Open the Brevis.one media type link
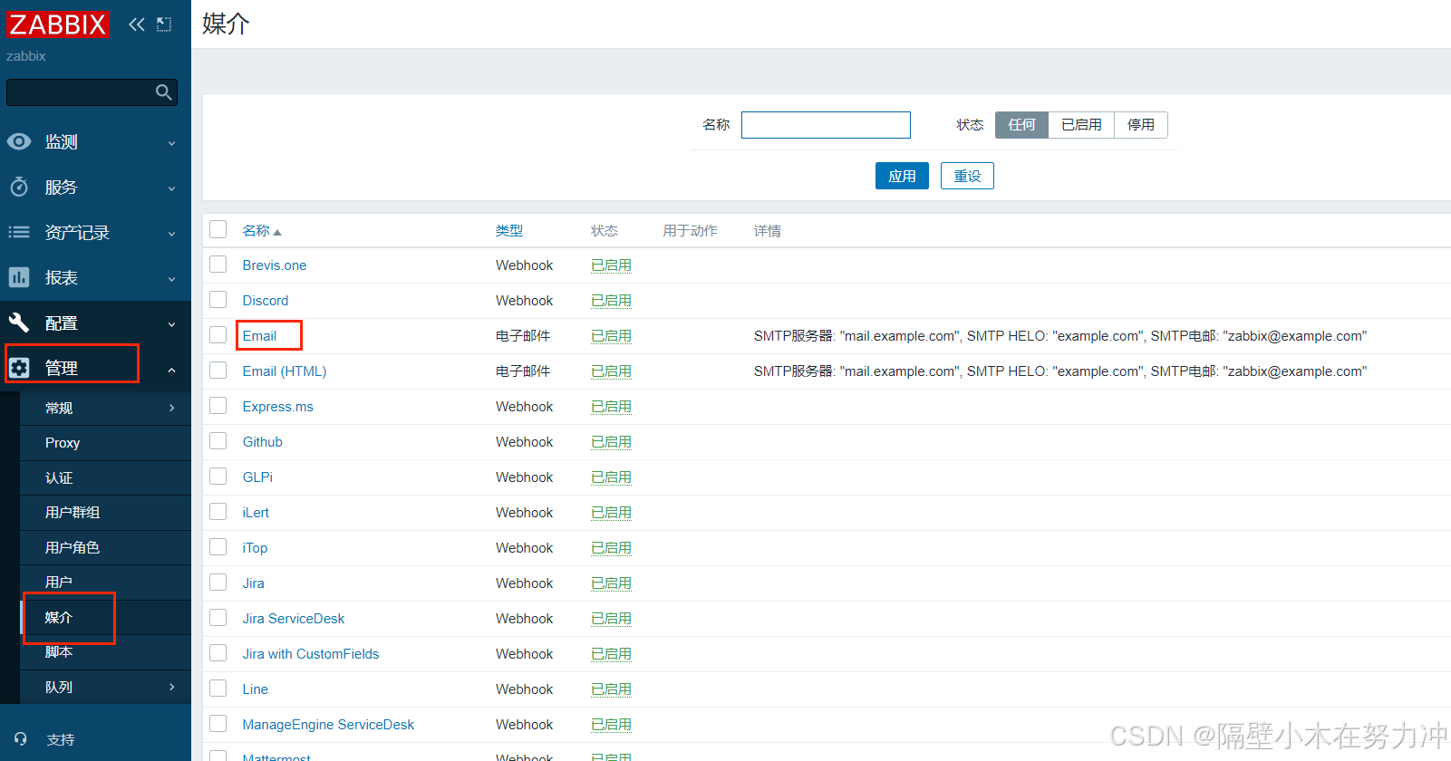The width and height of the screenshot is (1451, 761). point(275,265)
